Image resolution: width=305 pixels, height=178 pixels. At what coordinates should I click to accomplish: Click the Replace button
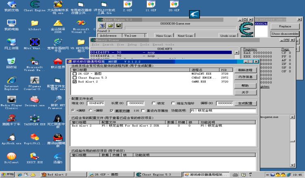(285, 26)
